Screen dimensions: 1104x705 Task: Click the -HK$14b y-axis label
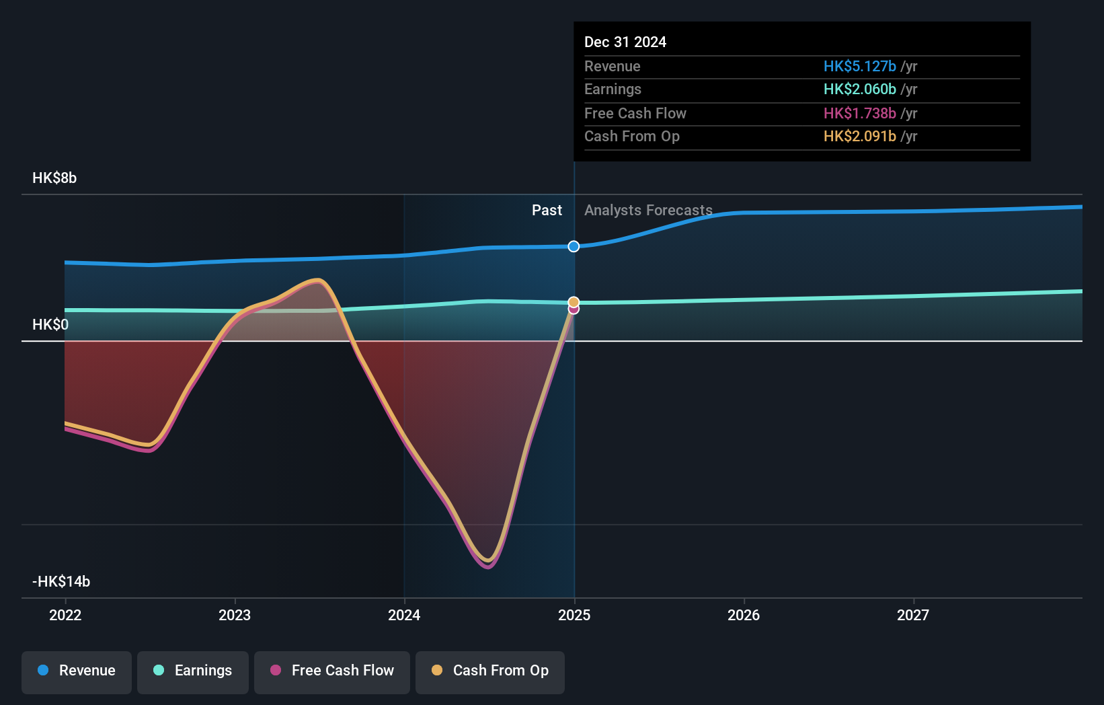(x=61, y=581)
